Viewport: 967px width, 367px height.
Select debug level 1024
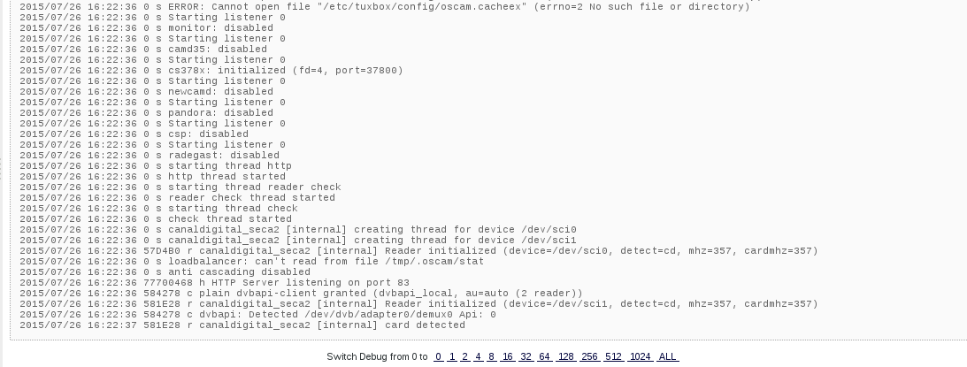pos(641,356)
